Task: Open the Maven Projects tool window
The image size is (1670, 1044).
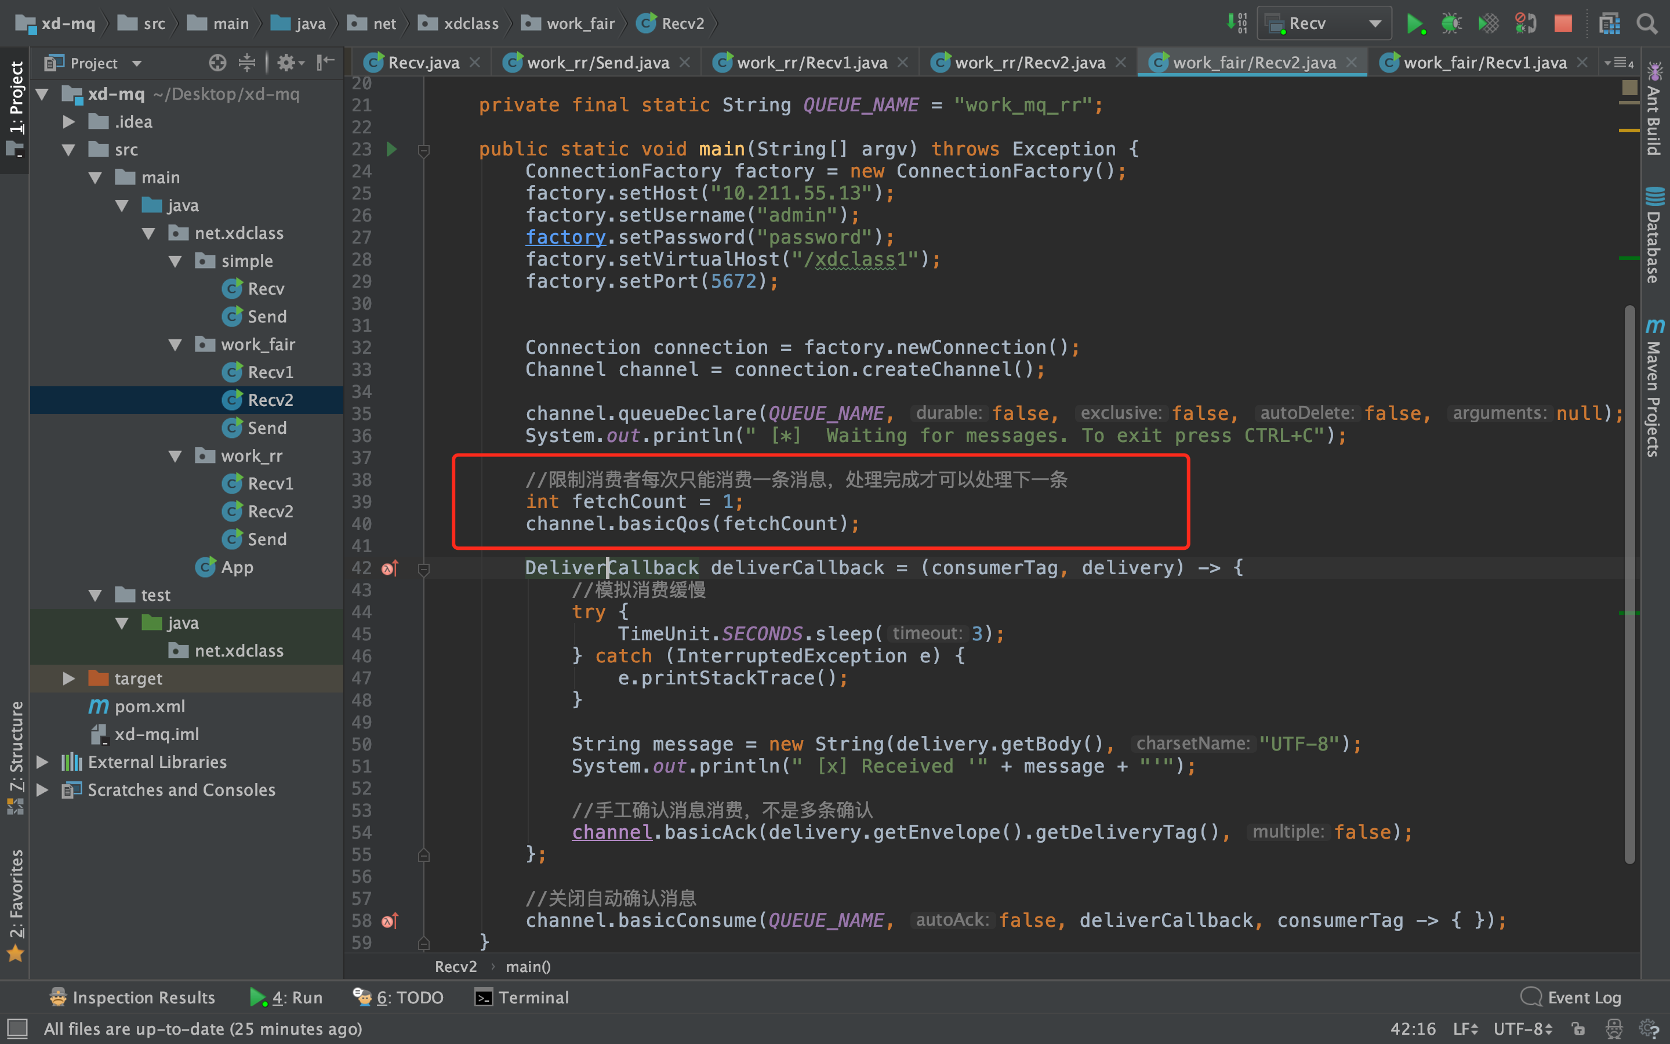Action: [1654, 387]
